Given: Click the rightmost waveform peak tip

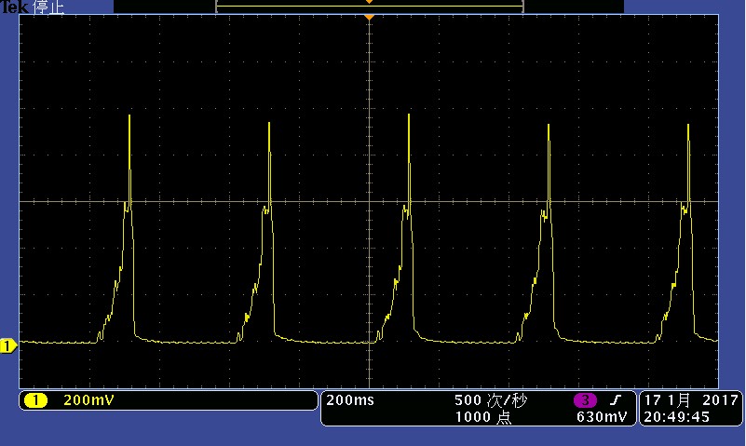Looking at the screenshot, I should [688, 125].
